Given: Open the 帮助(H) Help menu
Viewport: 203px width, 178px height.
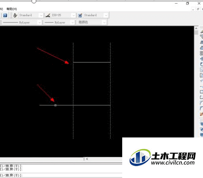Looking at the screenshot, I should point(12,9).
